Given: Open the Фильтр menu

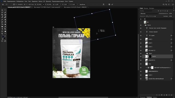Looking at the screenshot, I should [40, 1].
